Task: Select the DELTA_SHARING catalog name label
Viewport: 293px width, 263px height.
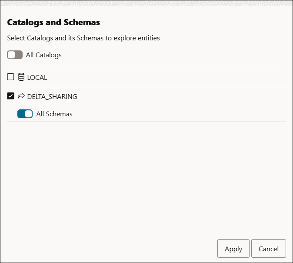Action: point(52,97)
